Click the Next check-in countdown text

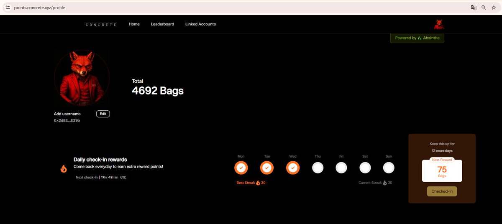click(101, 178)
